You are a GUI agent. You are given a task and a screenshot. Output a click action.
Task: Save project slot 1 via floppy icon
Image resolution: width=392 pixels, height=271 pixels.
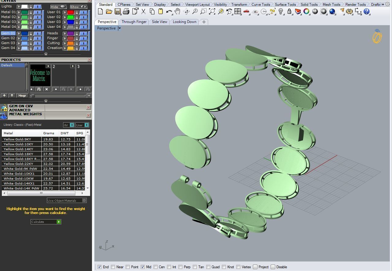[x=39, y=89]
